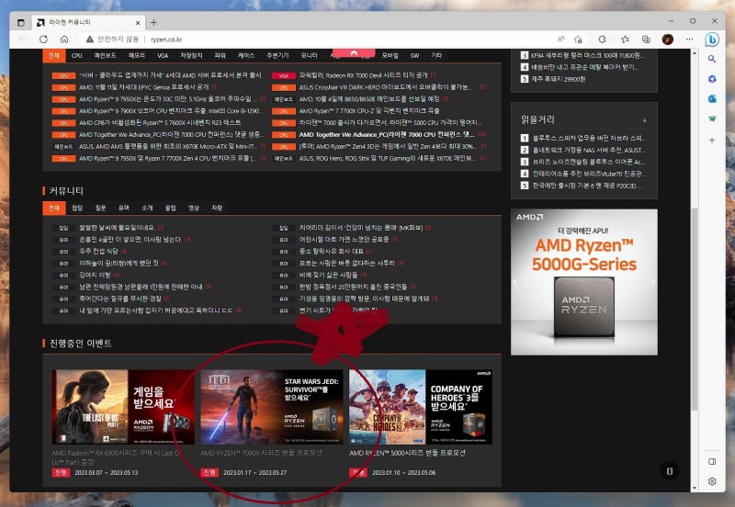Image resolution: width=735 pixels, height=507 pixels.
Task: Expand 읽을거리 with the plus icon
Action: coord(645,120)
